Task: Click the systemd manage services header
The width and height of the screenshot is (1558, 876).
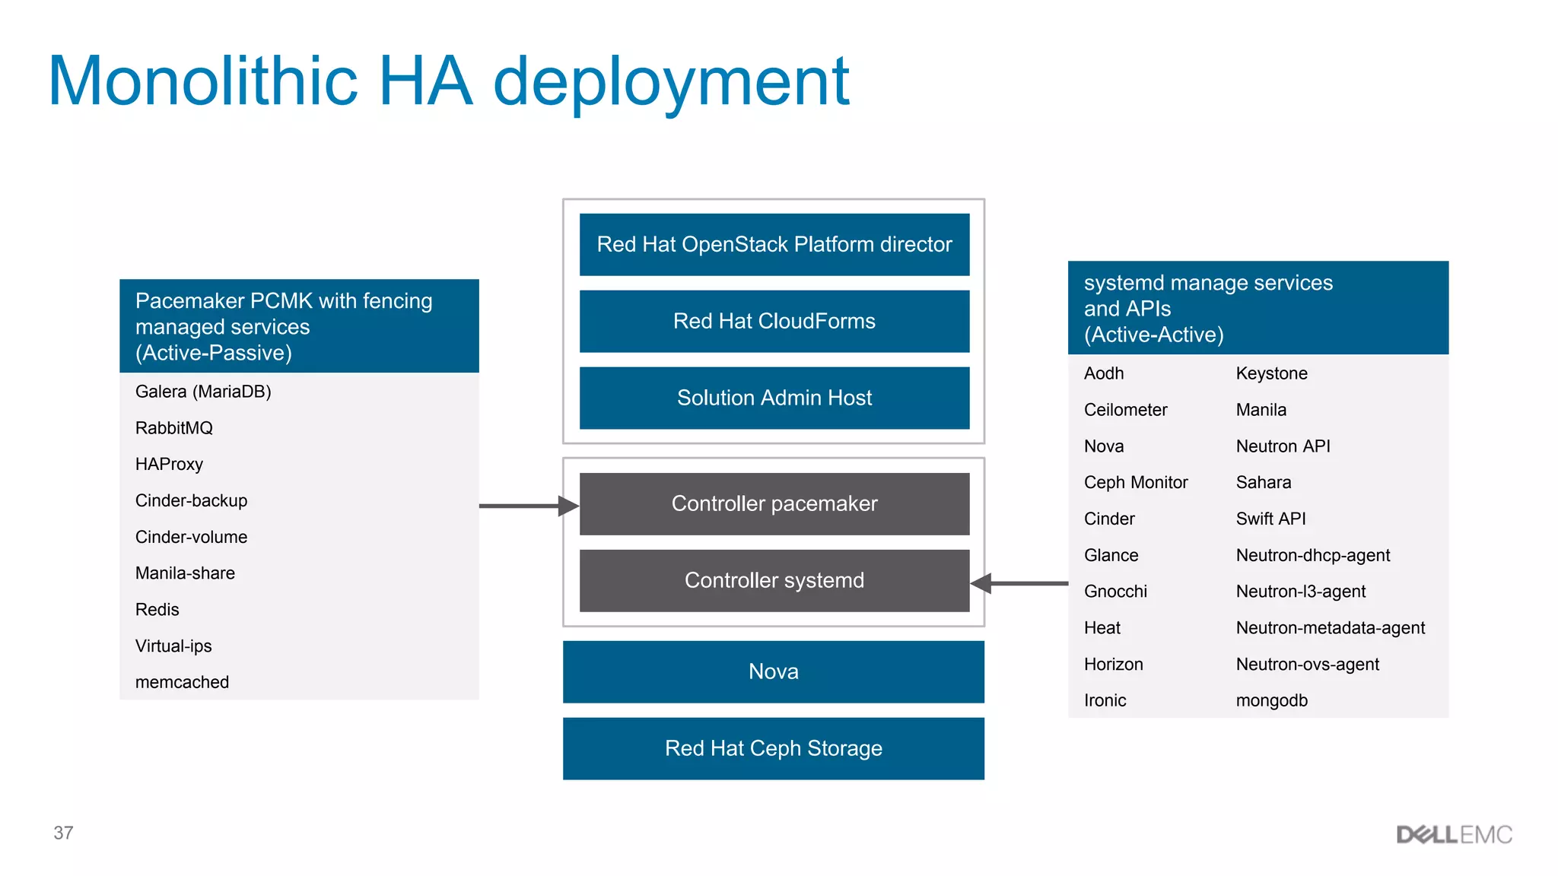Action: [x=1258, y=309]
